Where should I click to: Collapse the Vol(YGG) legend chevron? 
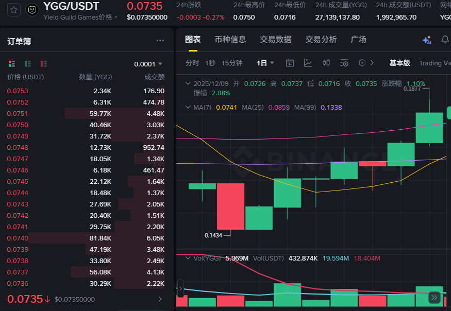(188, 258)
